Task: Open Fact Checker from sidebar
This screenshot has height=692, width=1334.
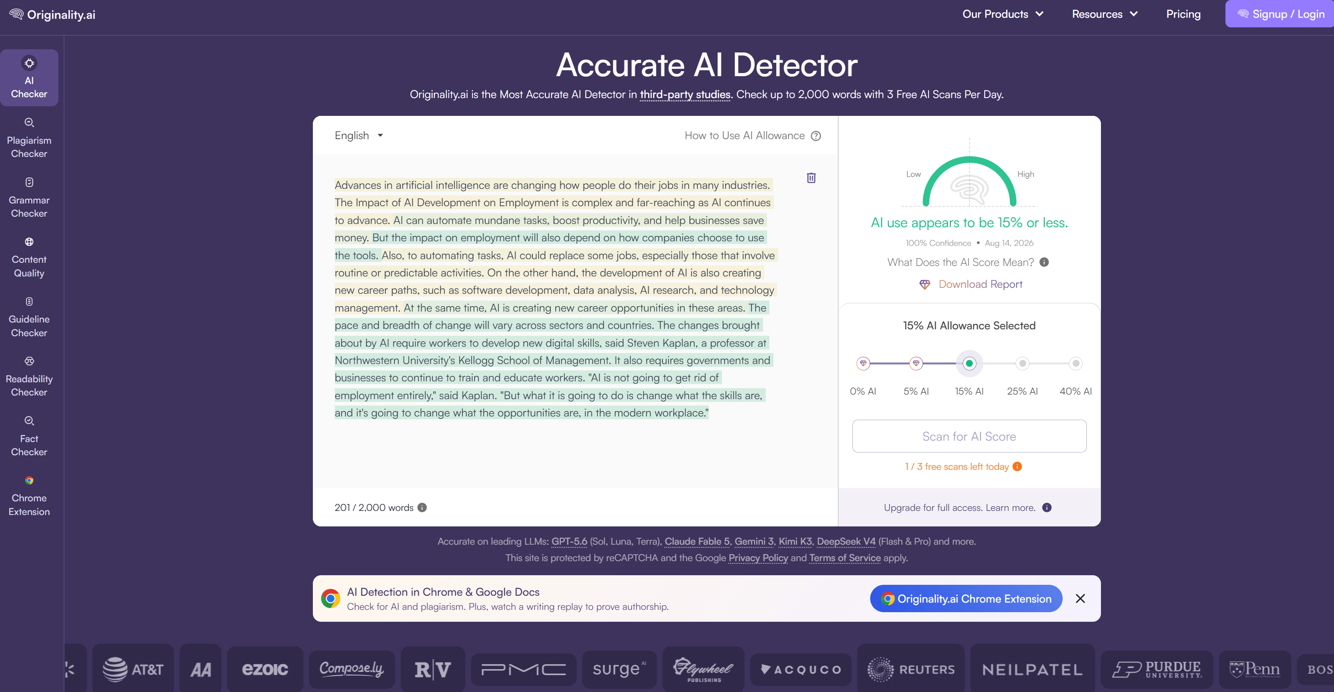Action: 29,436
